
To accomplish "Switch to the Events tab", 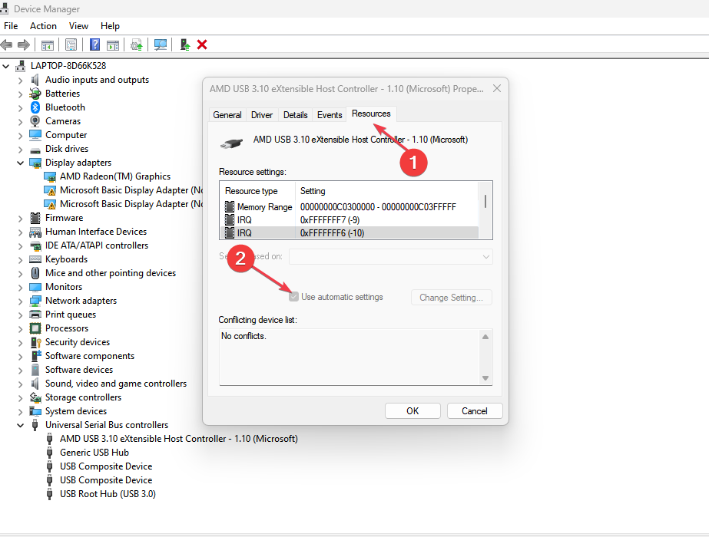I will click(x=330, y=115).
